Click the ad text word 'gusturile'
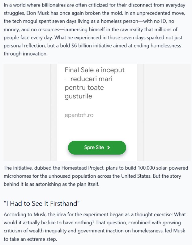Viewport: 192px width, 245px height. click(x=78, y=96)
